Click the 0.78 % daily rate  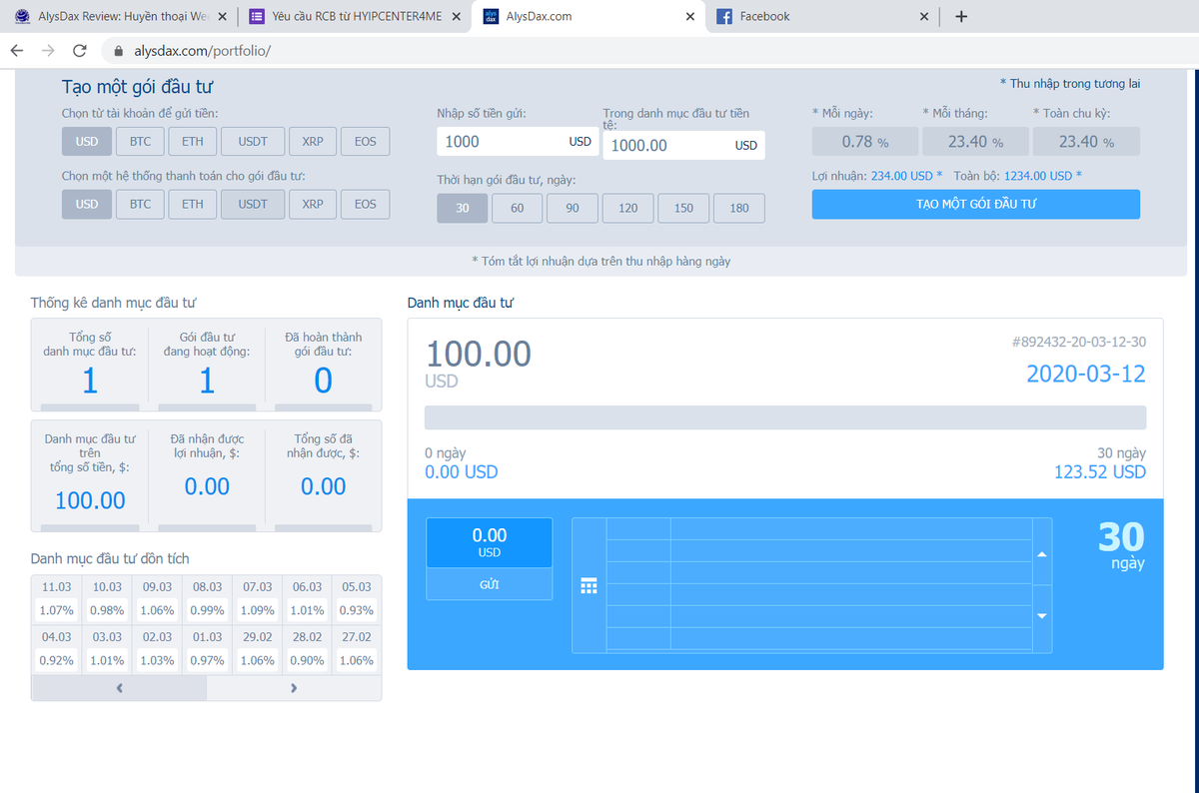pyautogui.click(x=864, y=142)
